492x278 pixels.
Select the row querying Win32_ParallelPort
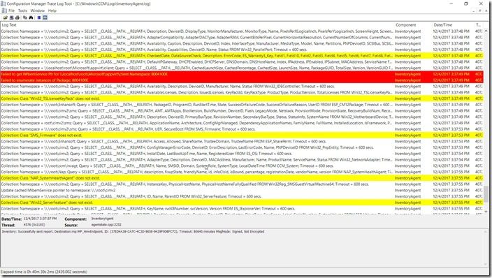(242, 50)
